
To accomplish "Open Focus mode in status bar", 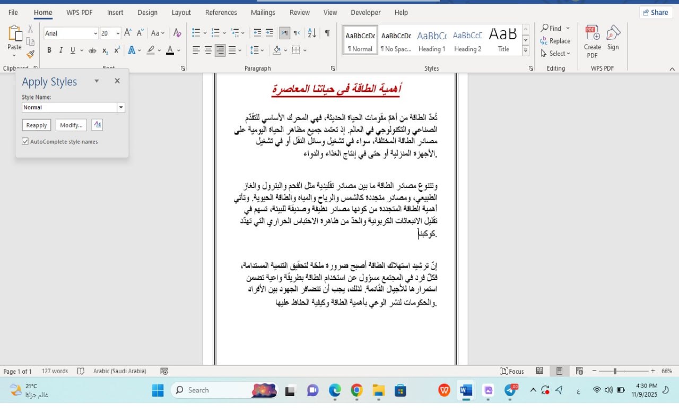I will (x=512, y=371).
